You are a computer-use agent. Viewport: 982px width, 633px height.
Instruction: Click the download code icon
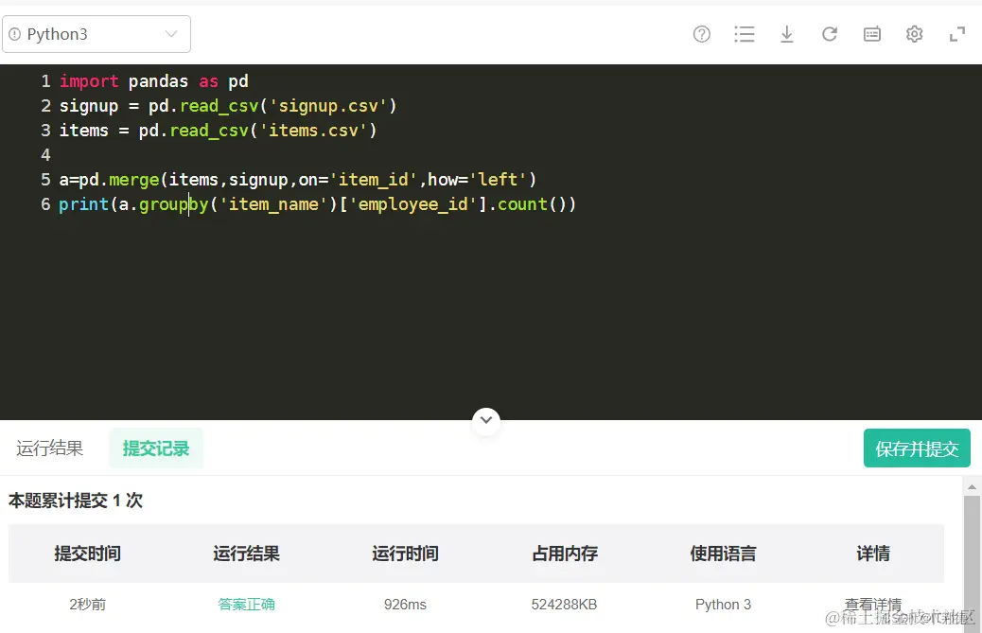(786, 34)
